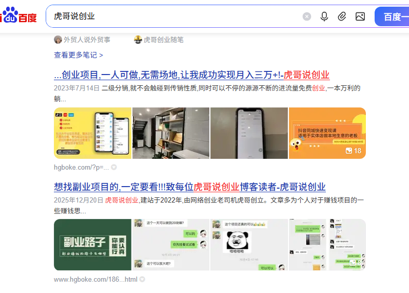Open result titled 创业项目,一人可做,无需场地
Viewport: 409px width, 293px height.
click(192, 75)
